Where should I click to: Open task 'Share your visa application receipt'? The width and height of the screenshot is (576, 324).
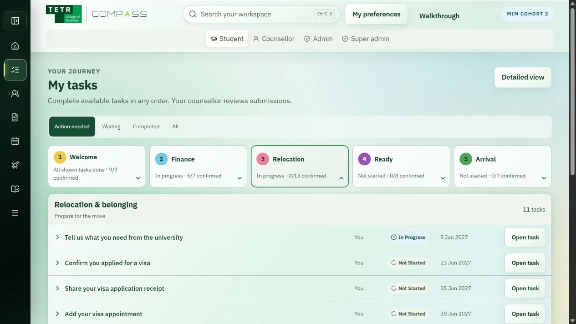click(x=525, y=289)
